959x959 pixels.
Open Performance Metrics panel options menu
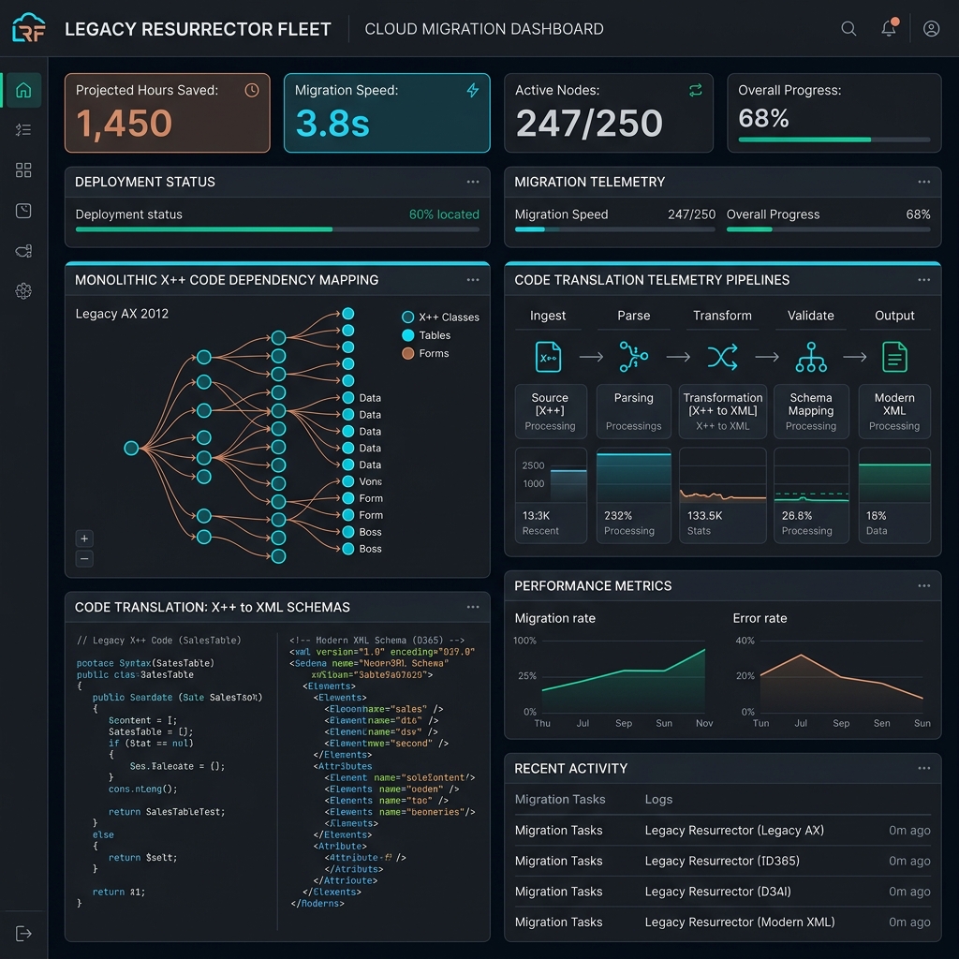pos(923,585)
